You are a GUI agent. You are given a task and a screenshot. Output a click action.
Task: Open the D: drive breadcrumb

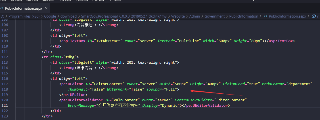[x=2, y=16]
